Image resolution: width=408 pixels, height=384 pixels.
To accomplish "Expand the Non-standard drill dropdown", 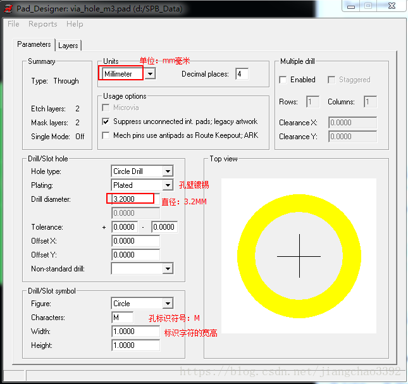I will click(x=168, y=269).
